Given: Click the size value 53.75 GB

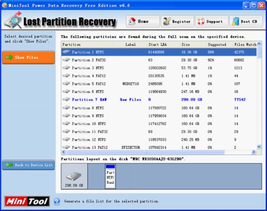Looking at the screenshot, I should click(x=189, y=68).
